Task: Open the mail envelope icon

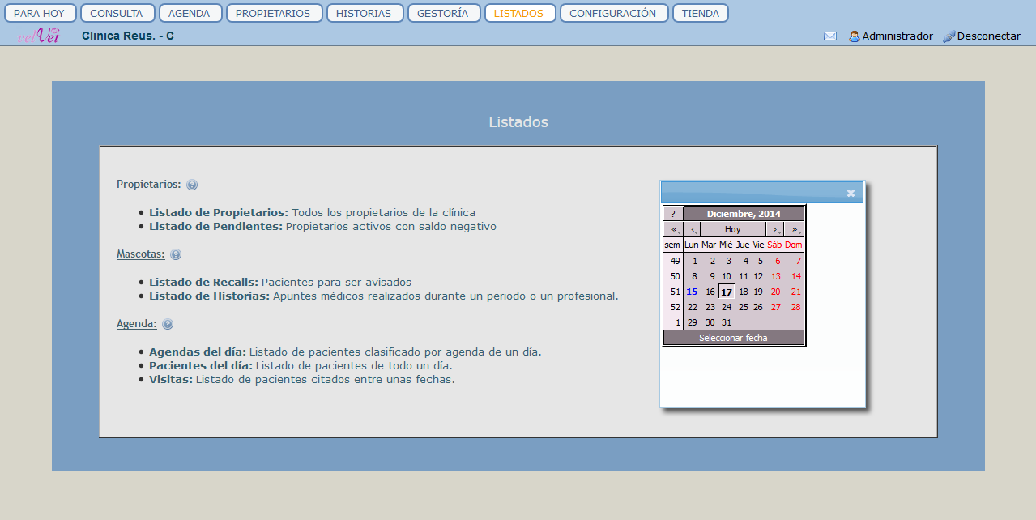Action: tap(830, 36)
